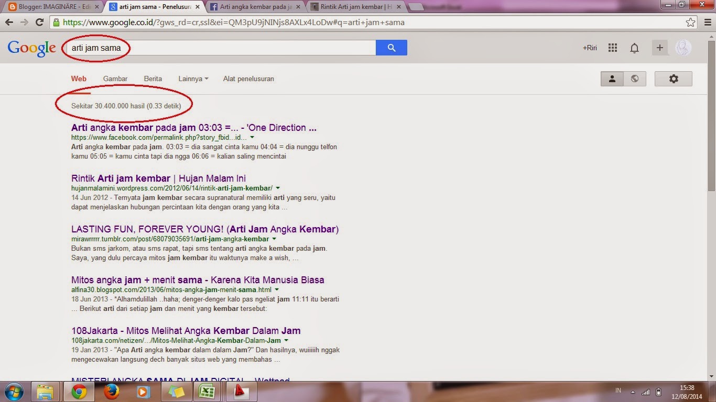Open the Windows Start button

click(x=14, y=391)
